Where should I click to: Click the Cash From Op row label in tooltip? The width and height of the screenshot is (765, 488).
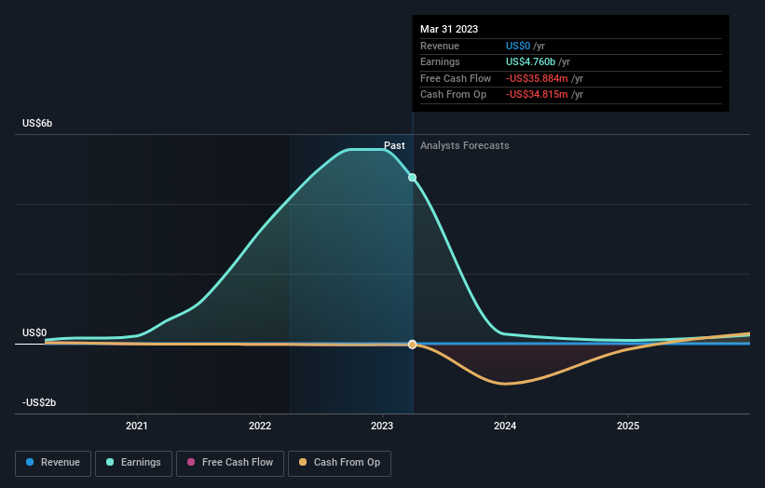pyautogui.click(x=453, y=95)
